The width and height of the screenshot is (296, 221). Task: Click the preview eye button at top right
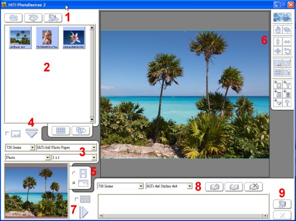pos(282,18)
